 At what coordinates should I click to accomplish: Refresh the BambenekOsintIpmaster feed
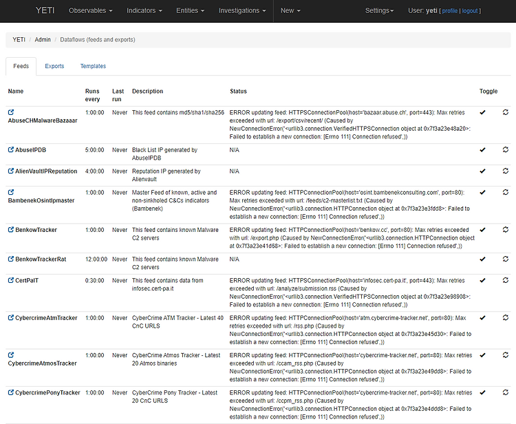506,192
